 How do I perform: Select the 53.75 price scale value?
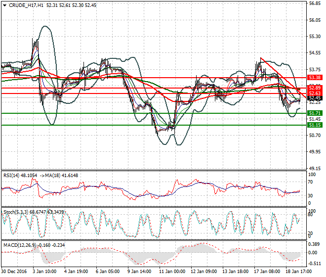315,70
